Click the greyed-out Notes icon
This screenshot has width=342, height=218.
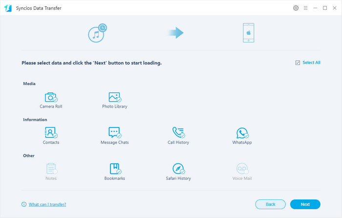click(51, 169)
